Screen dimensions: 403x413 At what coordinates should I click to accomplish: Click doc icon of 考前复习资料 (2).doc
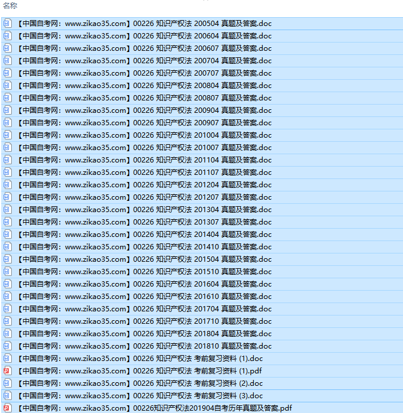[x=7, y=383]
